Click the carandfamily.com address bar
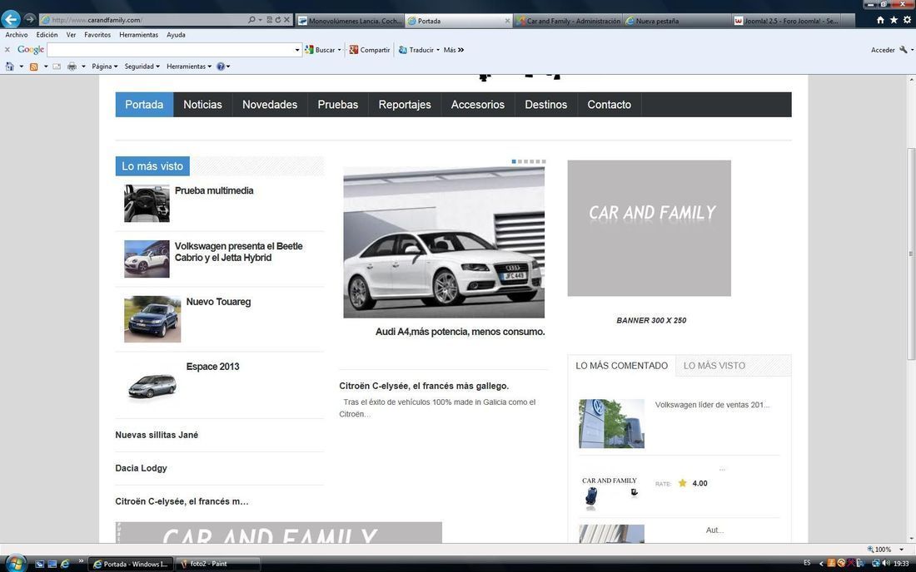The image size is (916, 572). coord(143,20)
